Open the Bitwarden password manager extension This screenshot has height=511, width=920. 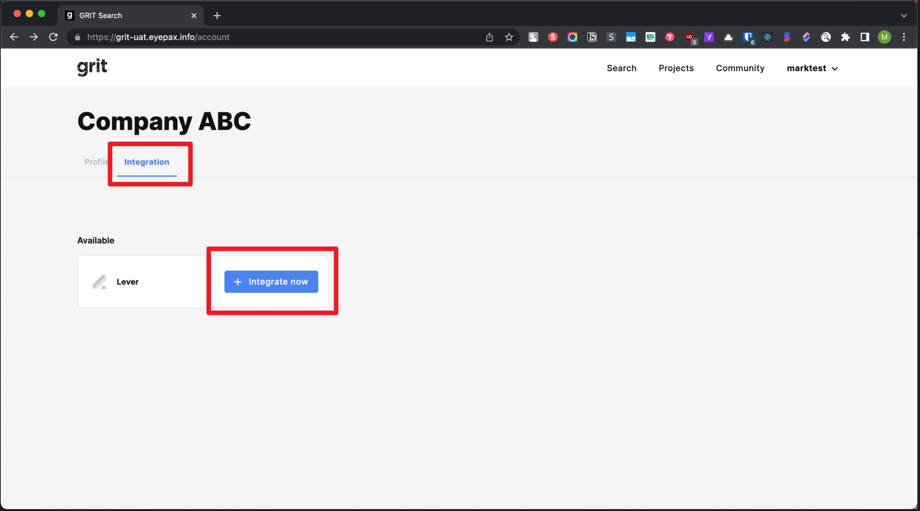click(x=749, y=37)
